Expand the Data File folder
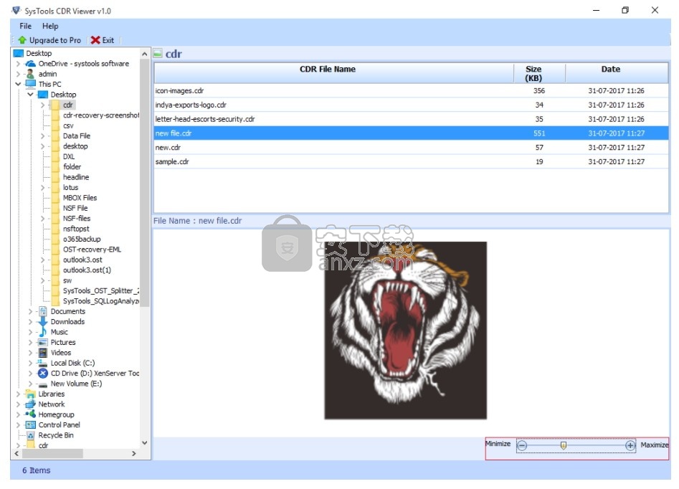This screenshot has width=679, height=489. pos(42,136)
